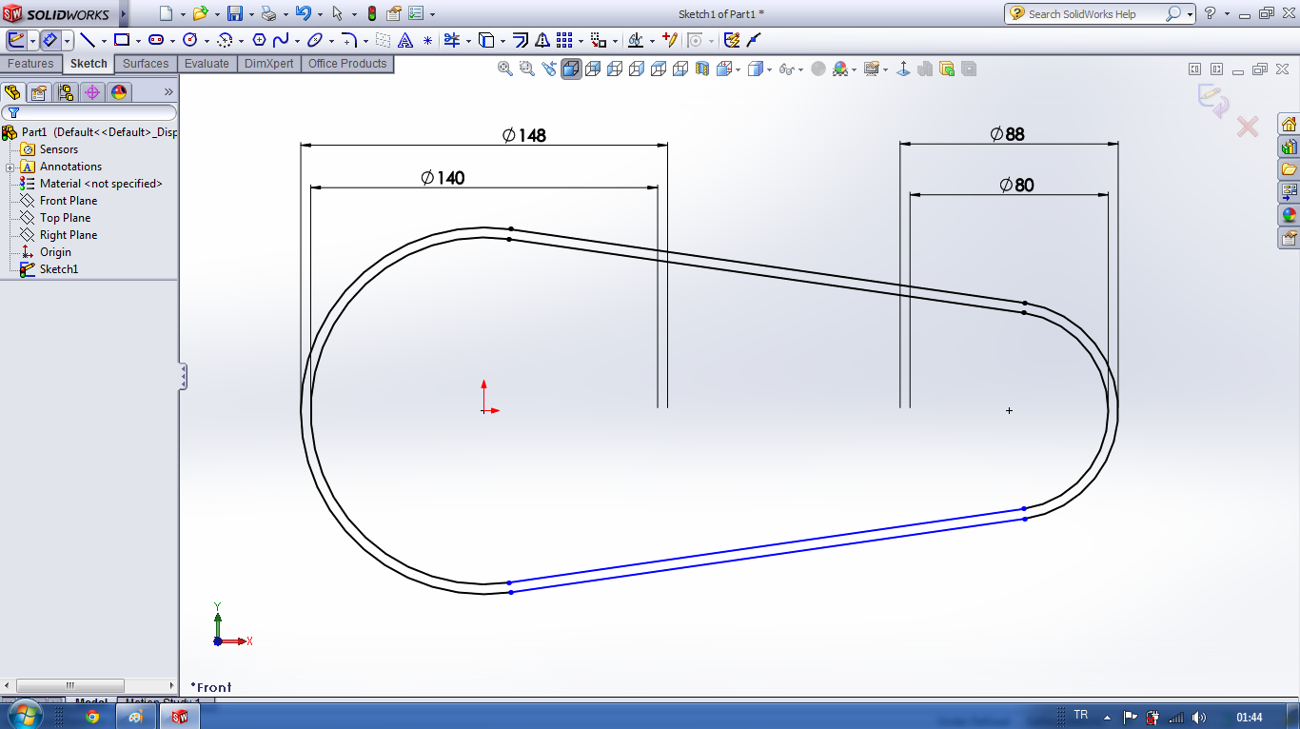Image resolution: width=1300 pixels, height=729 pixels.
Task: Click the Zoom to Fit icon
Action: pyautogui.click(x=505, y=69)
